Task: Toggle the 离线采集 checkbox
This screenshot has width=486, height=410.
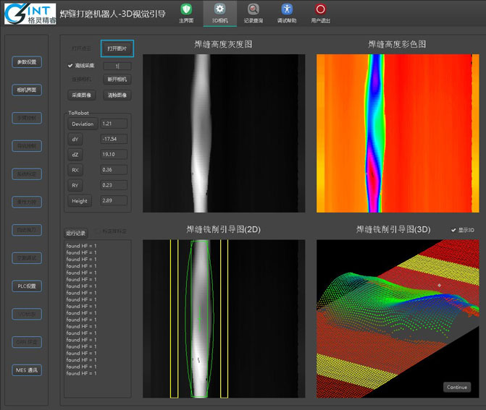Action: click(x=70, y=66)
